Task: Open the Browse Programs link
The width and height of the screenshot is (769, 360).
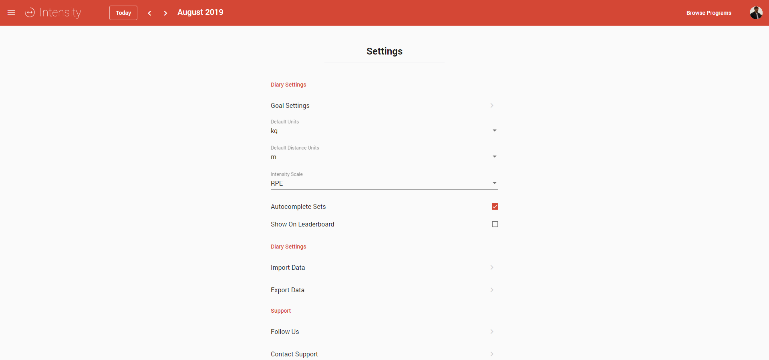Action: click(709, 13)
